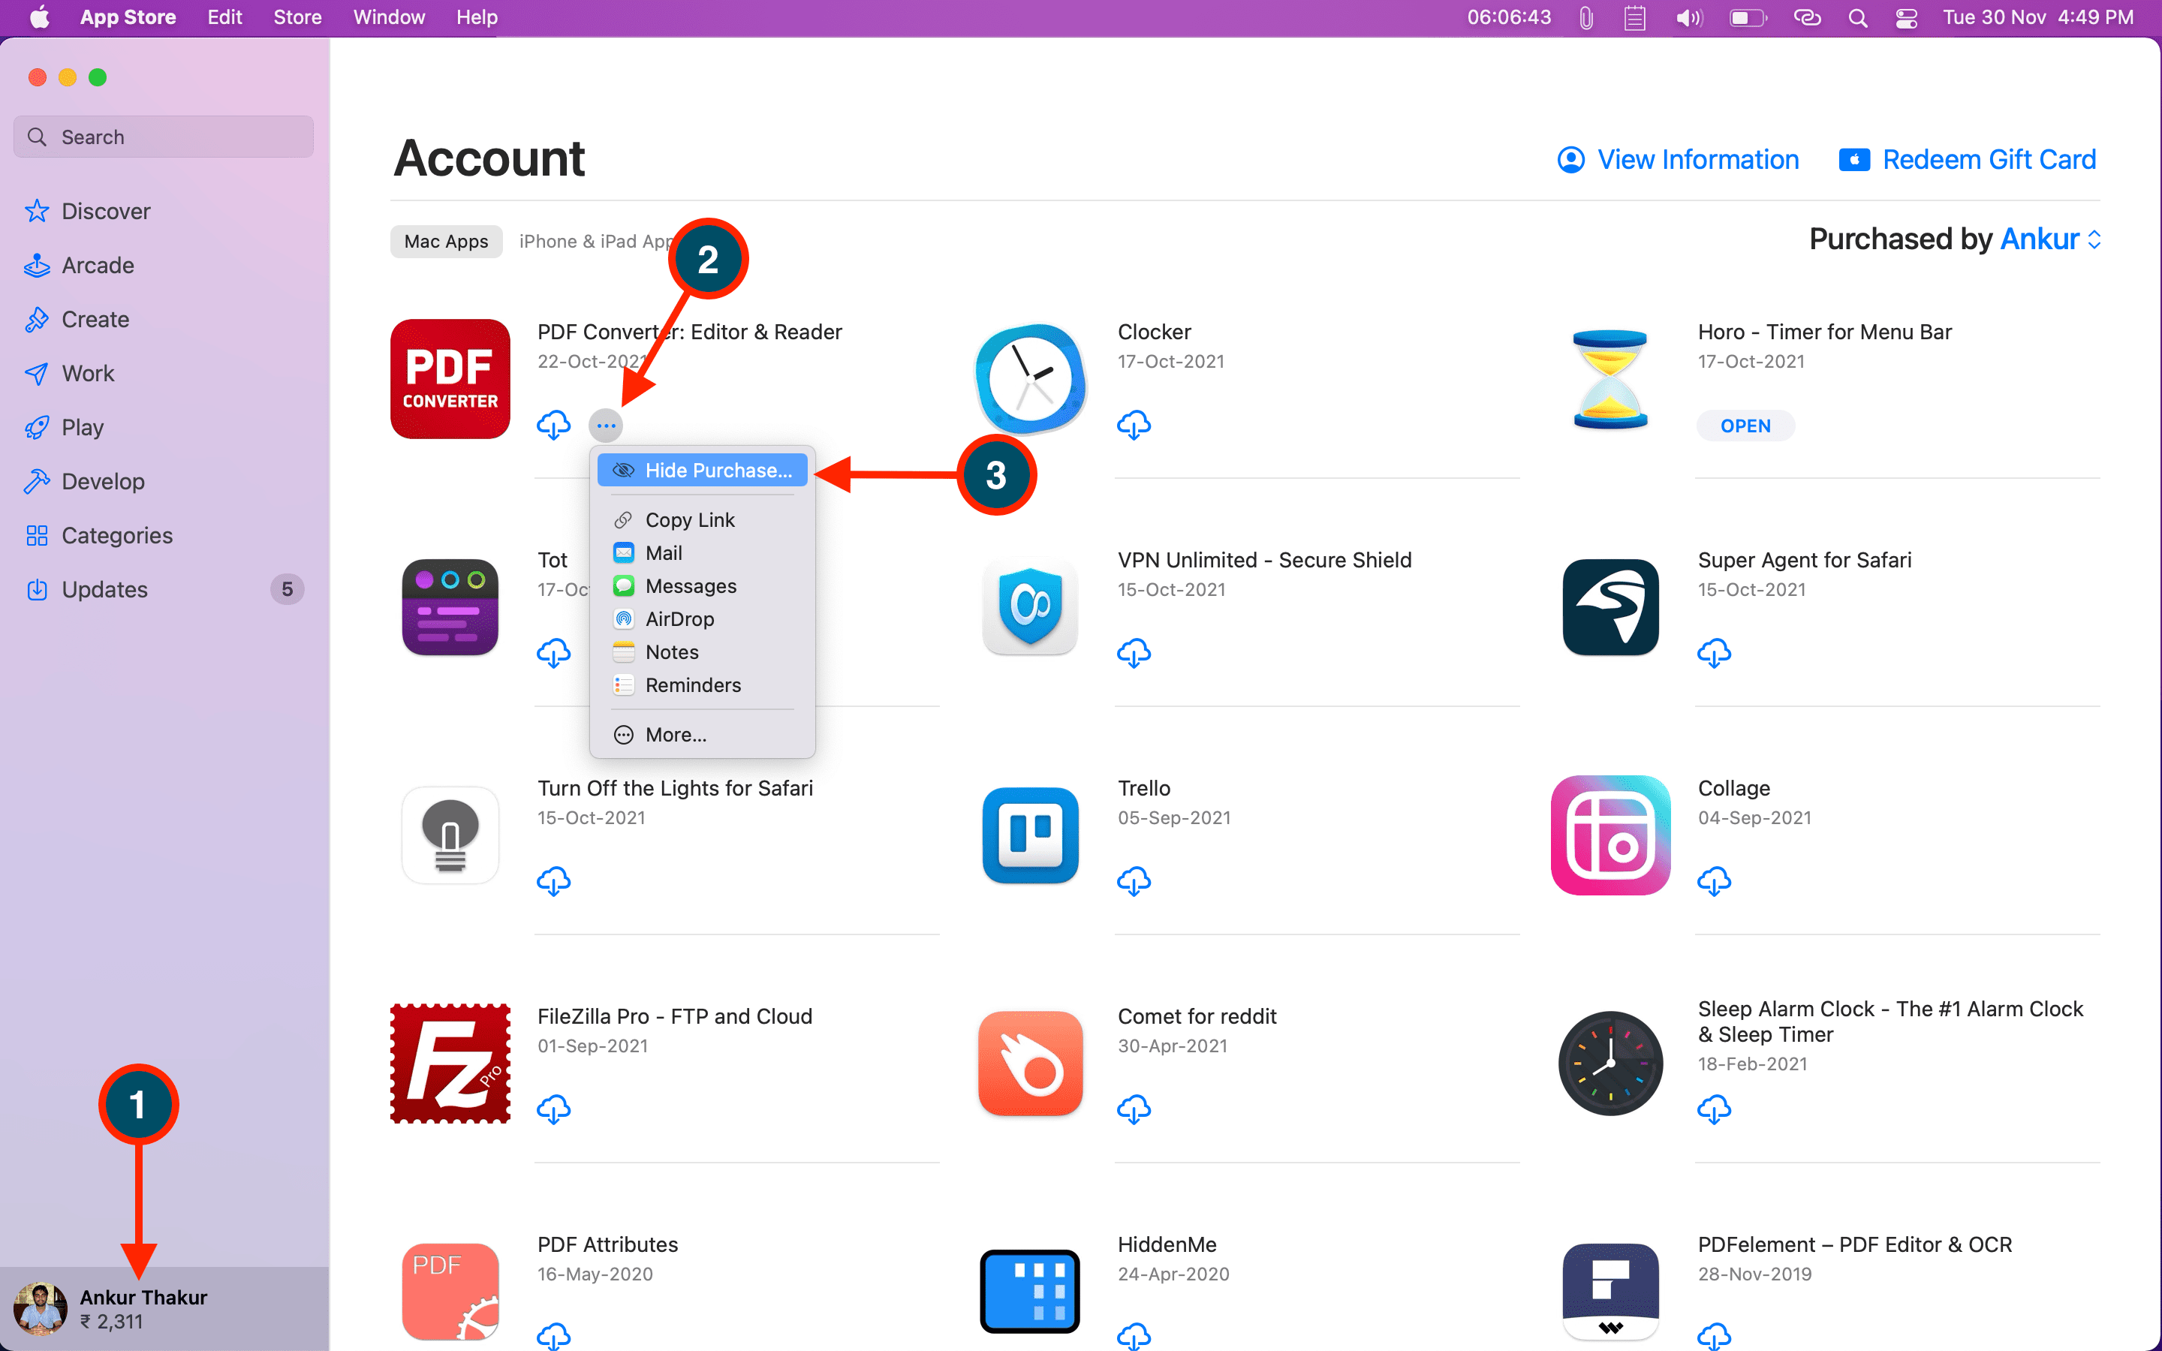Click Redeem Gift Card link
The width and height of the screenshot is (2162, 1351).
[1968, 160]
